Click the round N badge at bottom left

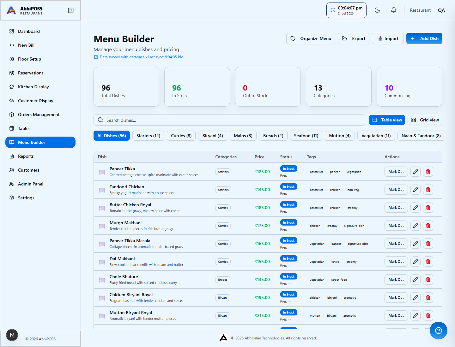[12, 335]
